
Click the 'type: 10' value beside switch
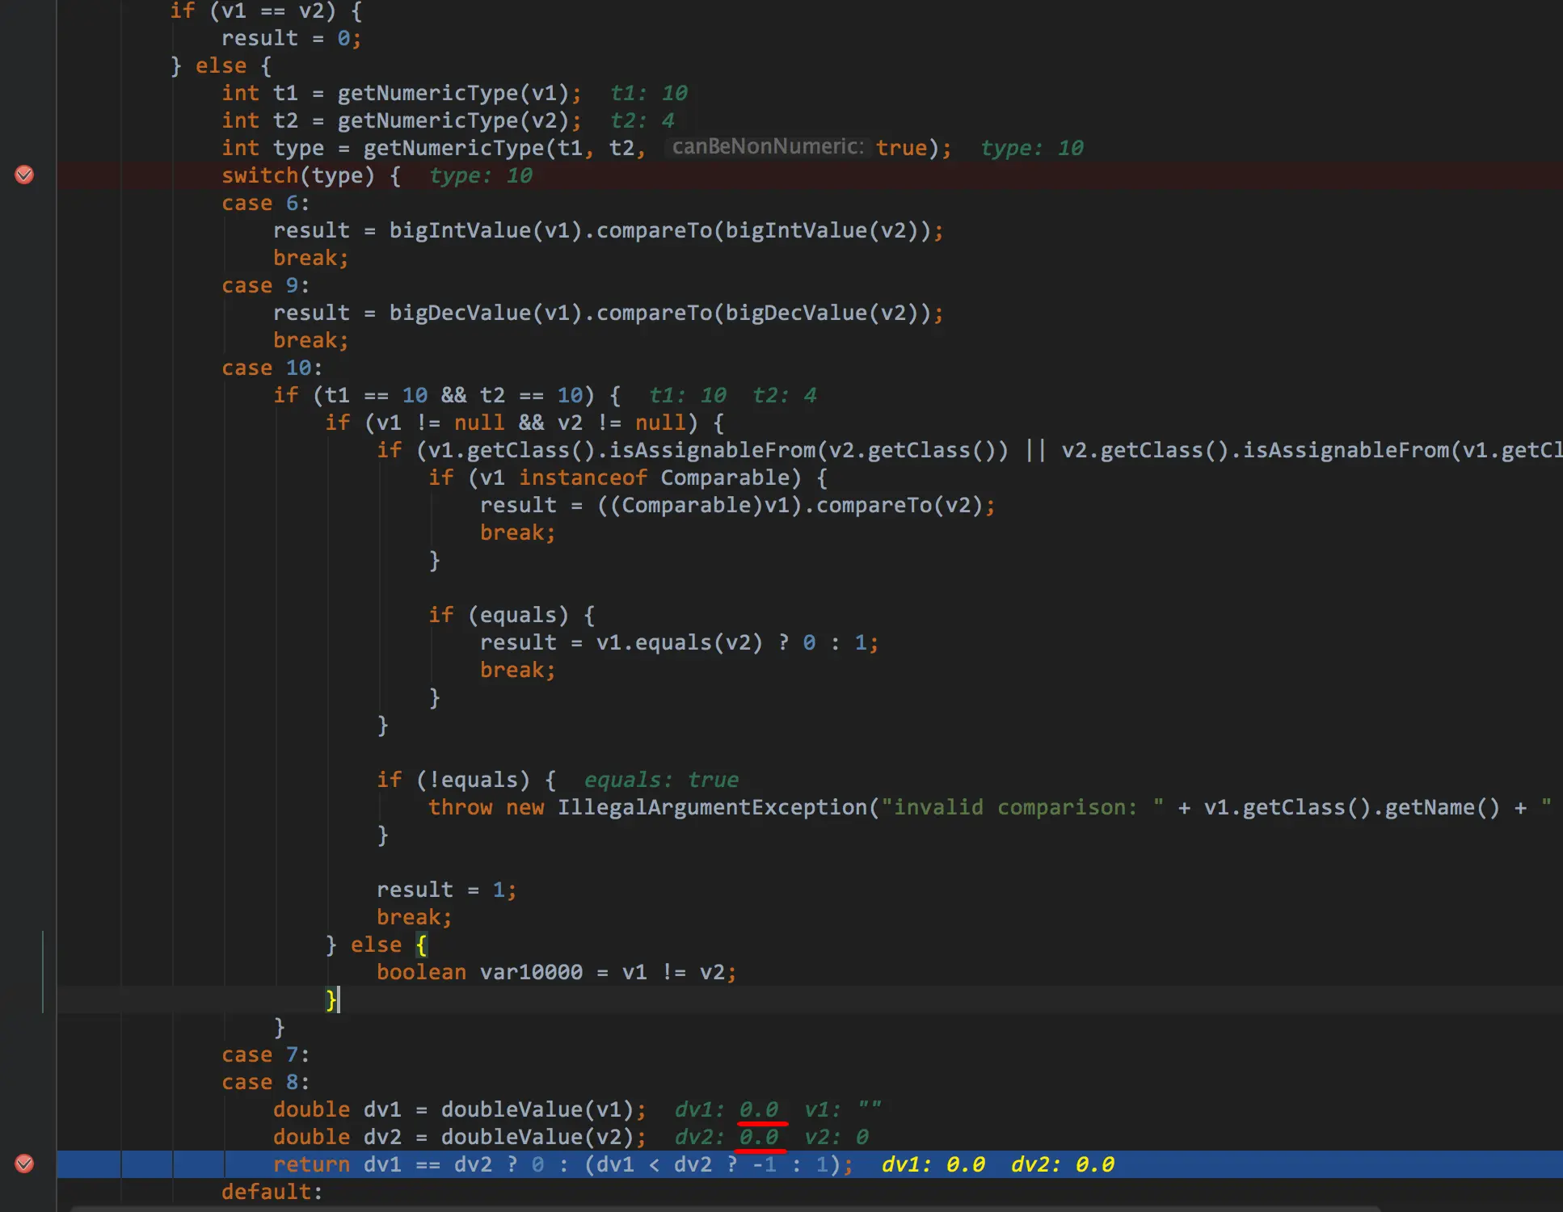tap(480, 175)
